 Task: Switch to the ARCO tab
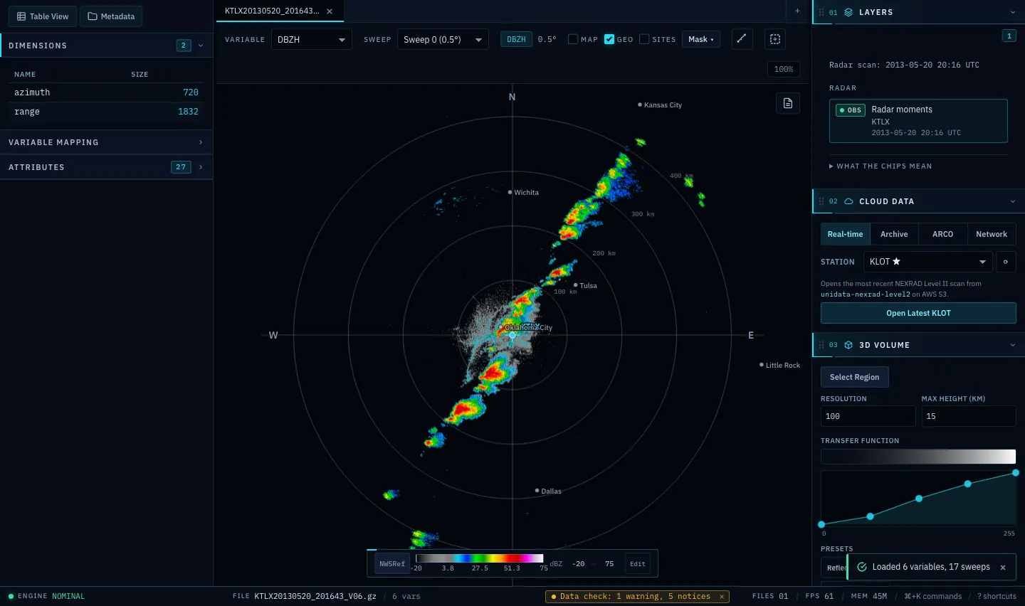(x=942, y=234)
